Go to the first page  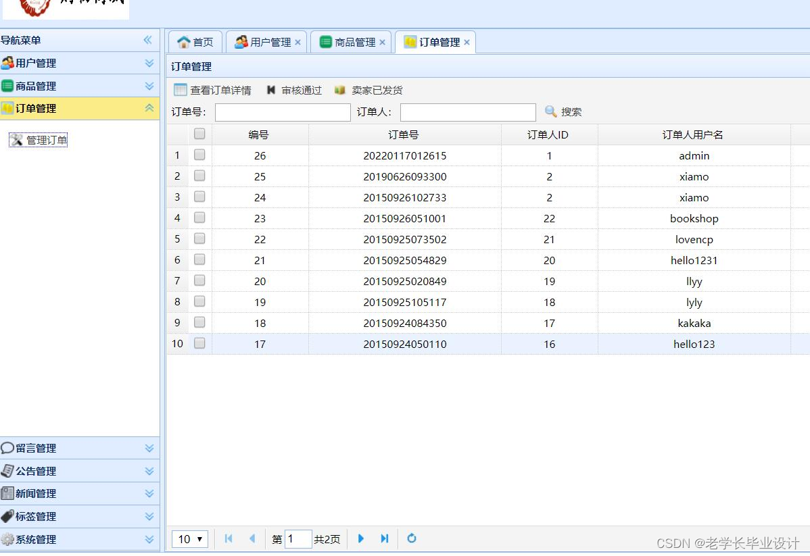tap(229, 538)
